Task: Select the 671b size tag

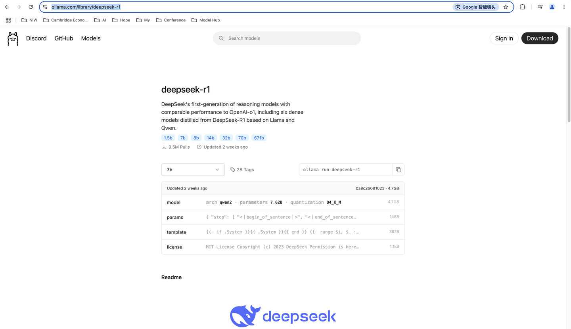Action: [259, 138]
